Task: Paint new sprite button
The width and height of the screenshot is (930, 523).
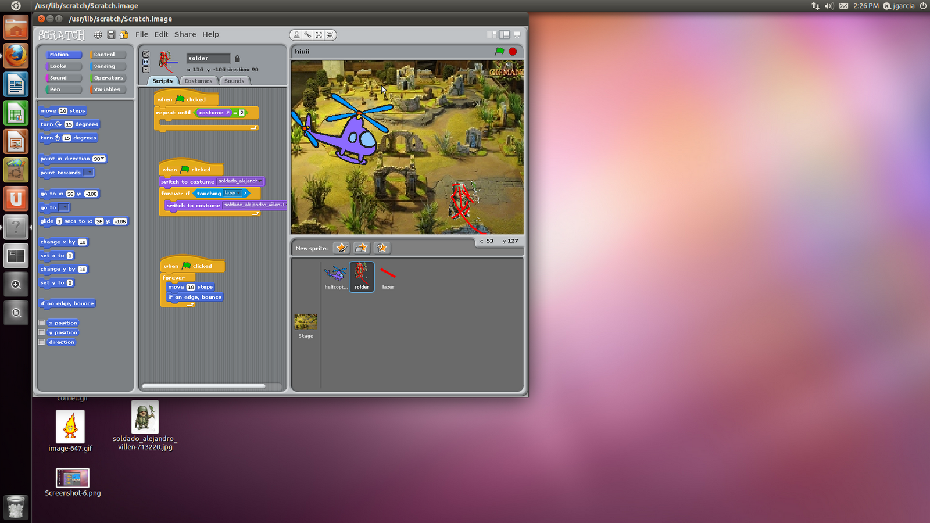Action: pyautogui.click(x=341, y=248)
